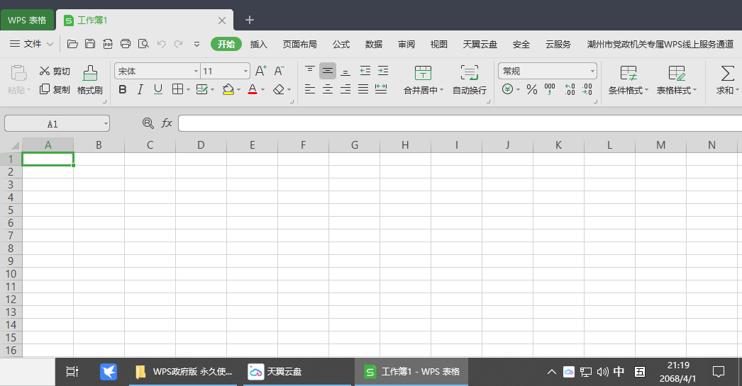742x386 pixels.
Task: Select the Format Painter (格式刷)
Action: (90, 80)
